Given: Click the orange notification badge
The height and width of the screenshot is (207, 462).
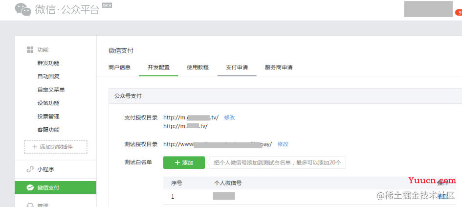Looking at the screenshot, I should pos(459,12).
